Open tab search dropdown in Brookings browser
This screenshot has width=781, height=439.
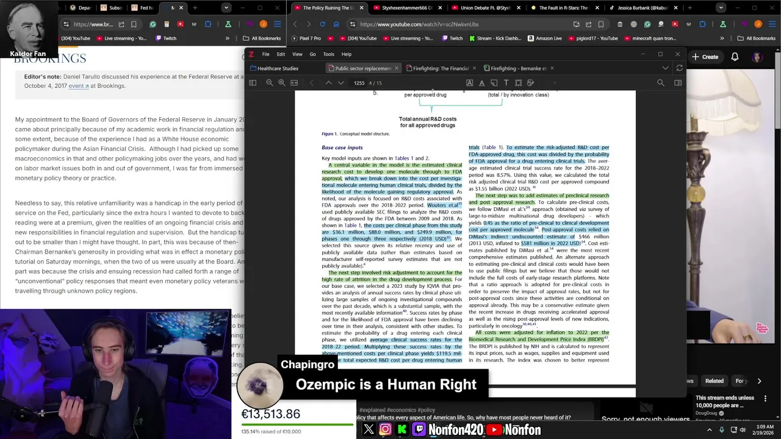[226, 8]
